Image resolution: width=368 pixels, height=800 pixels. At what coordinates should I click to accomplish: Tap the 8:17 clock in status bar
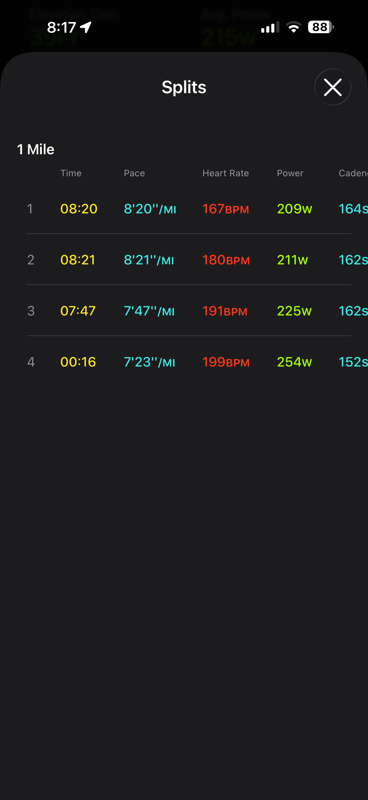pyautogui.click(x=61, y=27)
